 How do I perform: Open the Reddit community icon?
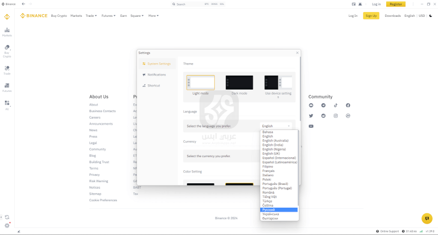(323, 116)
